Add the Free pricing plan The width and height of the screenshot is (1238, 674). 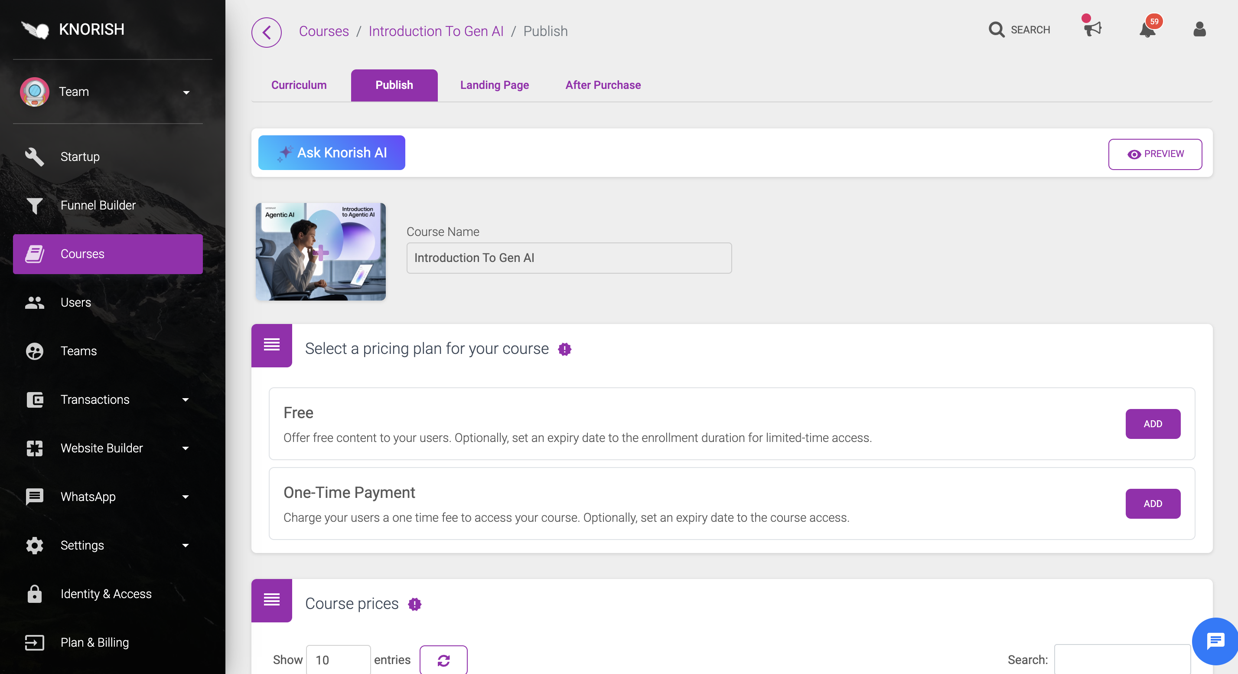pyautogui.click(x=1153, y=424)
